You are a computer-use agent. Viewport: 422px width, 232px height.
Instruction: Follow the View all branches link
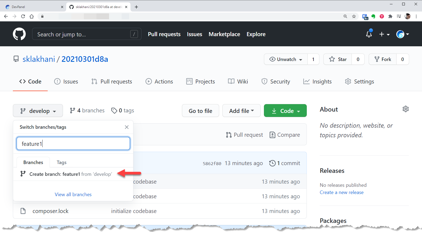coord(73,195)
